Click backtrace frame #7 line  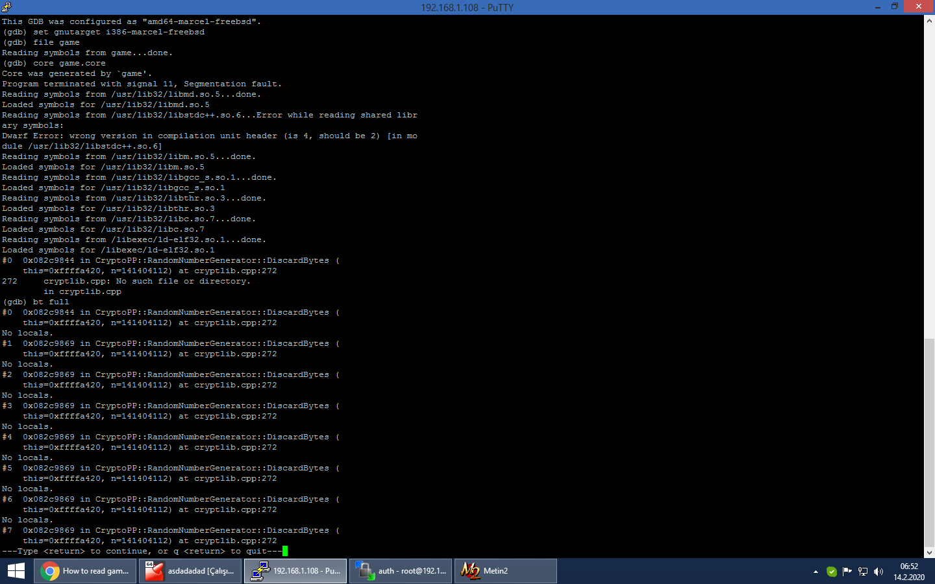[x=171, y=530]
